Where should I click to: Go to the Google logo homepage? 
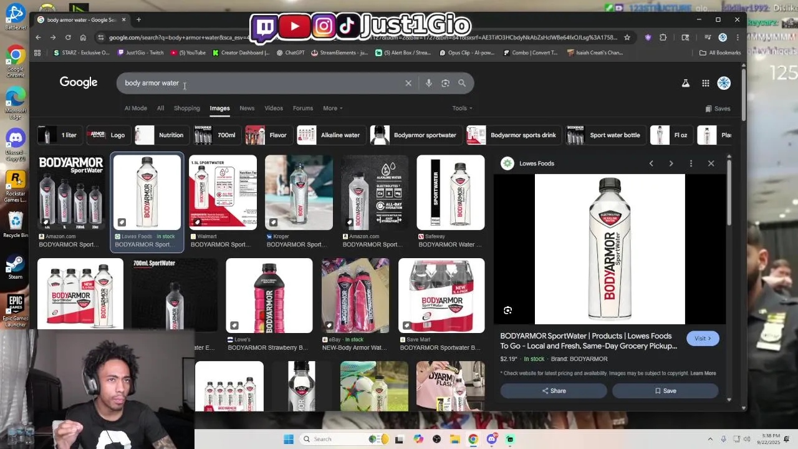pyautogui.click(x=79, y=82)
